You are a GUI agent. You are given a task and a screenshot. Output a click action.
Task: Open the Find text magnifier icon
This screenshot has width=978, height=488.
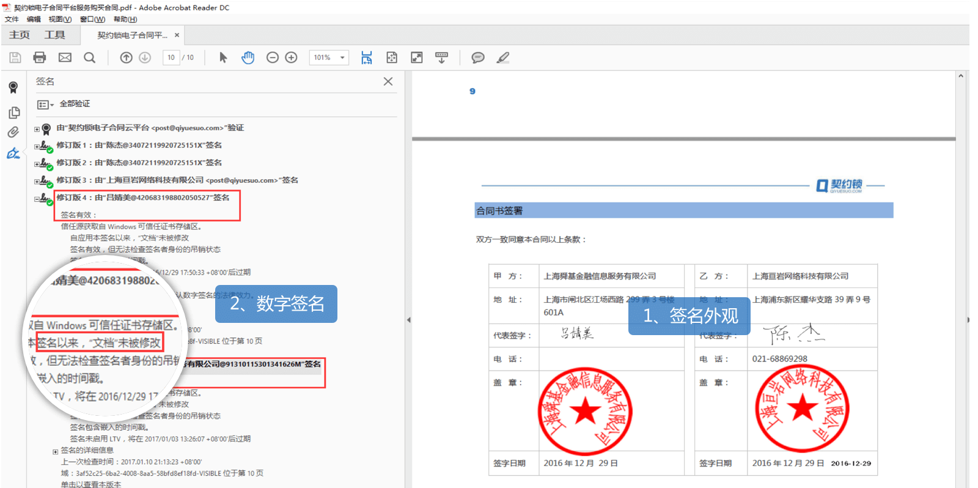[x=89, y=57]
